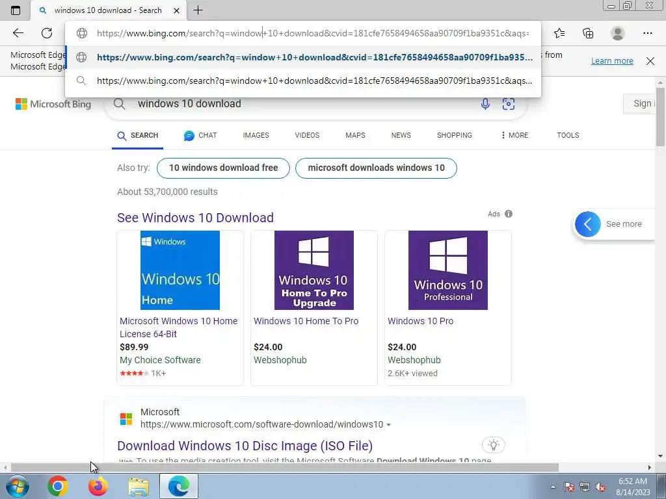666x499 pixels.
Task: Try '10 windows download free' suggestion
Action: click(x=224, y=168)
